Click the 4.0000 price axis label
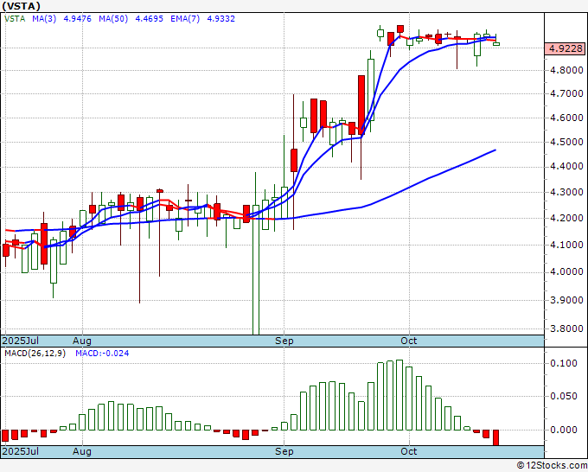The image size is (588, 472). click(566, 271)
